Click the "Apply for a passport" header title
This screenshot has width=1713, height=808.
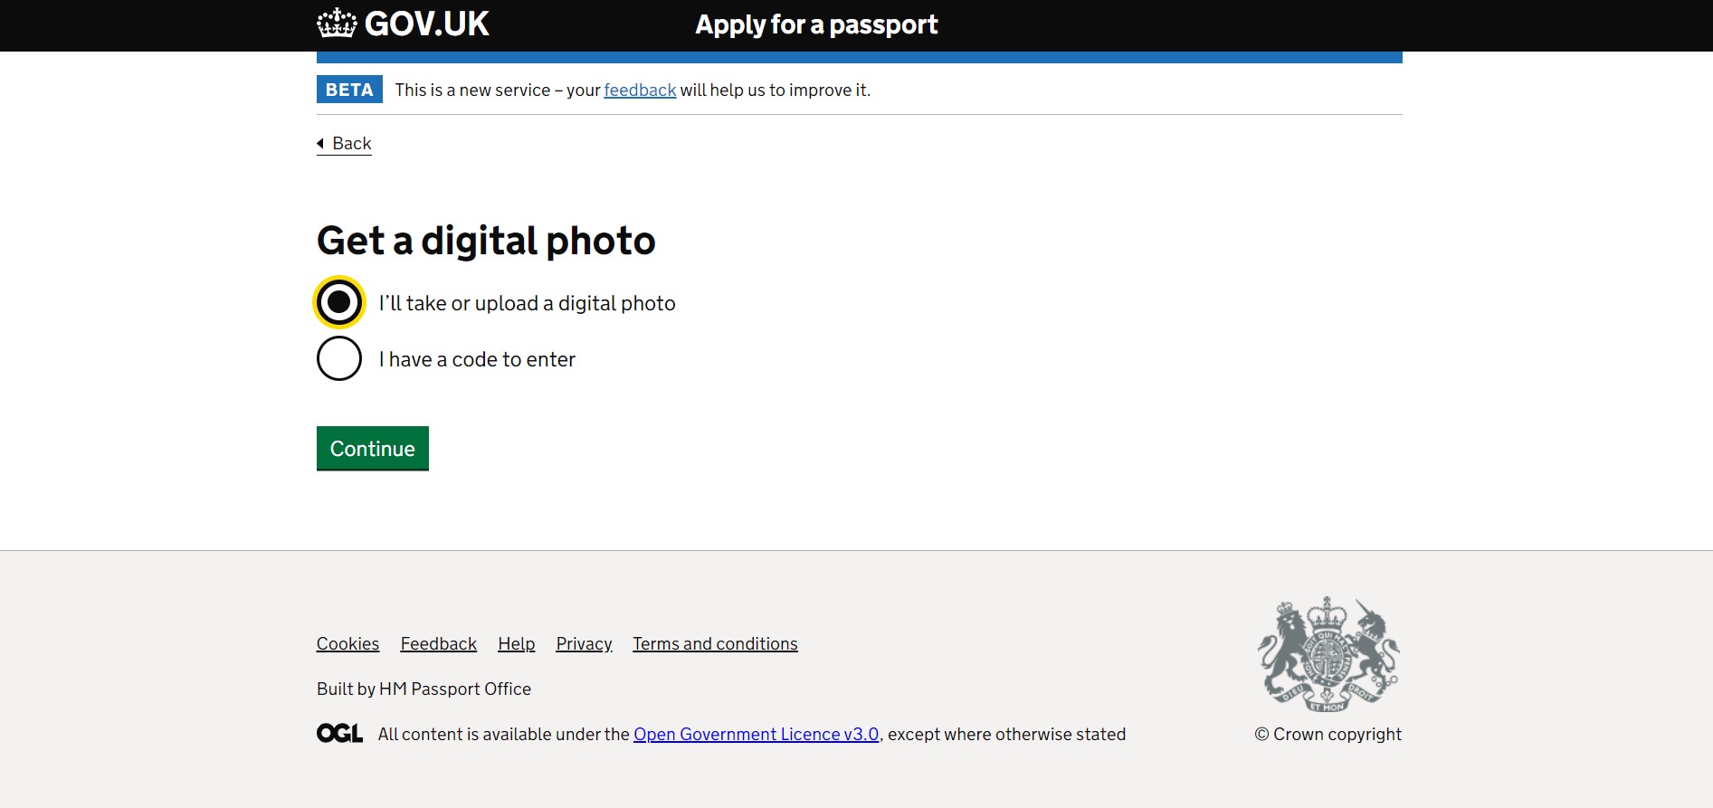(816, 24)
